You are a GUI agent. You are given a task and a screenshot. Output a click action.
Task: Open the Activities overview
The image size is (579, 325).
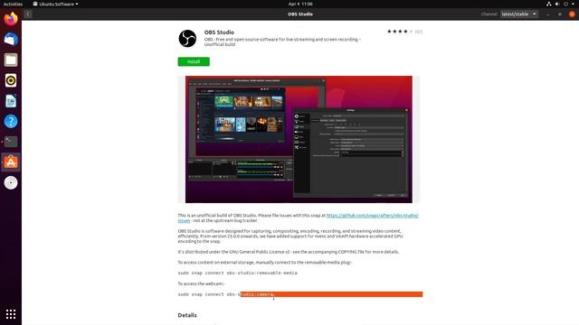tap(13, 4)
